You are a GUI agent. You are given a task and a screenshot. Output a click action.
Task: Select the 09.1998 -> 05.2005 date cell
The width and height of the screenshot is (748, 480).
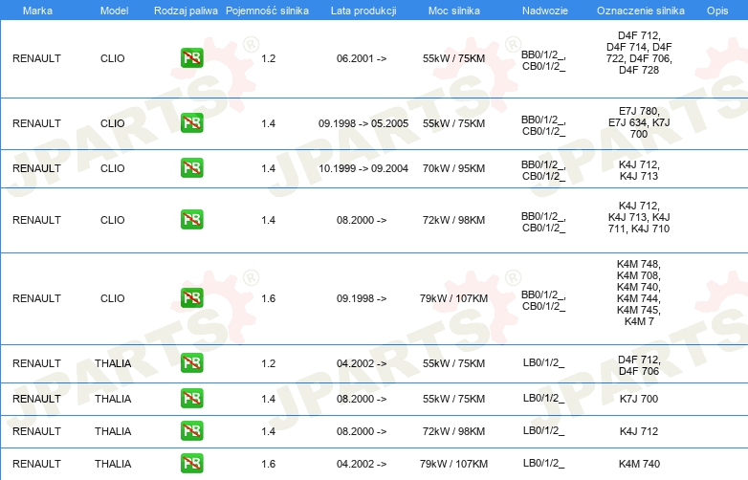(363, 123)
